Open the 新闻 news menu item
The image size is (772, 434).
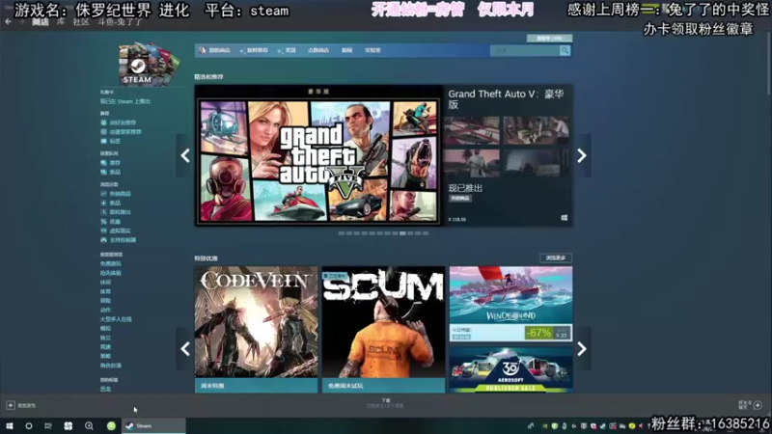(x=346, y=50)
